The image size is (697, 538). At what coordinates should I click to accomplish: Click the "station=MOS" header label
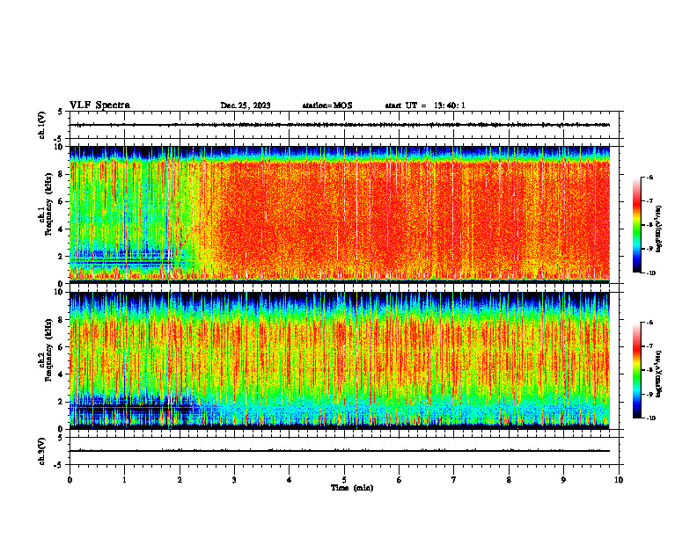(327, 105)
